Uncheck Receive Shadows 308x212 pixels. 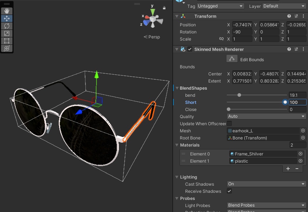pos(229,191)
